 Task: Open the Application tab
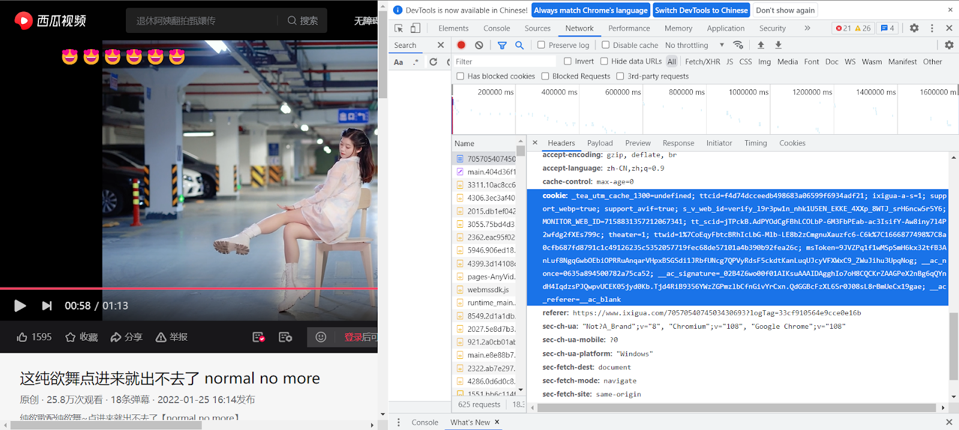726,28
